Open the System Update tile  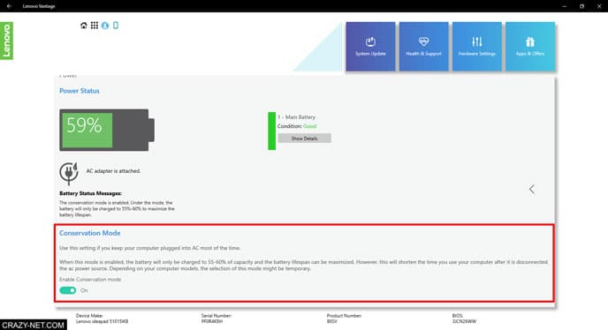(370, 47)
